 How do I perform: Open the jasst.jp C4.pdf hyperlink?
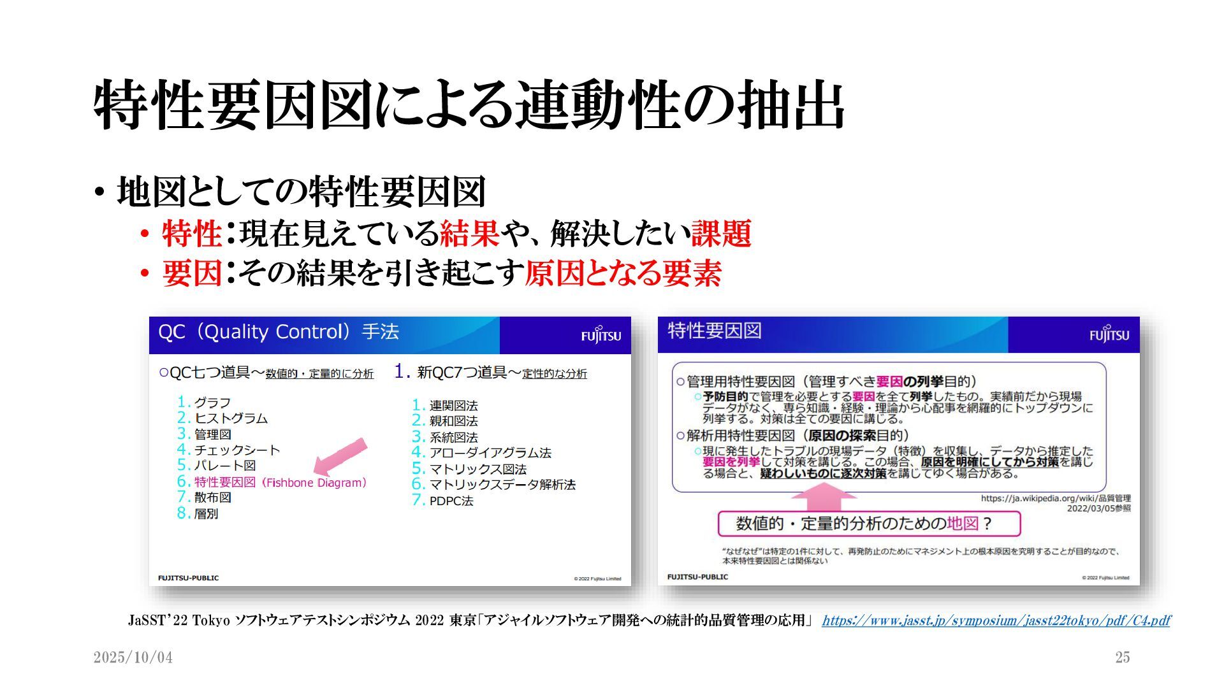tap(996, 620)
